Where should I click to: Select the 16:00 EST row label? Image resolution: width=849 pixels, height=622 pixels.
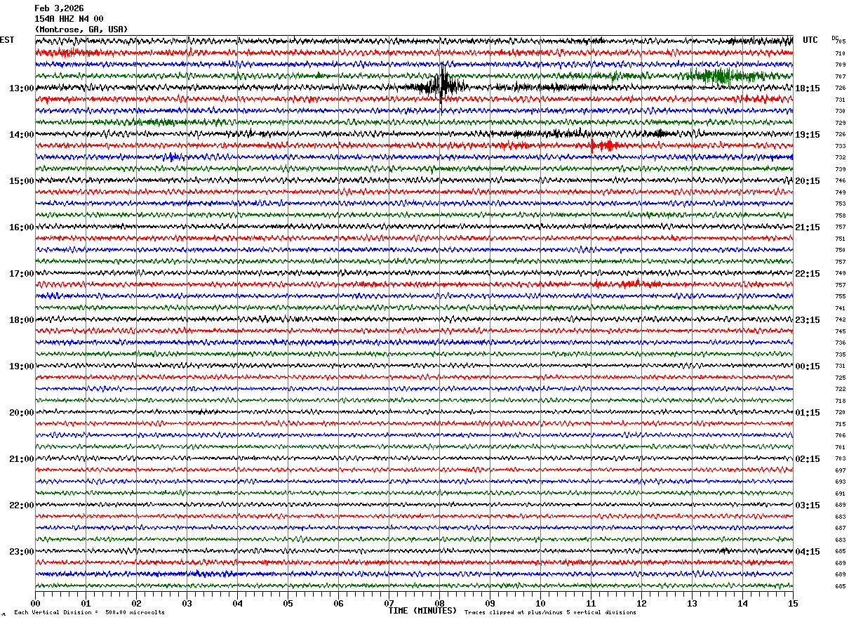[22, 227]
